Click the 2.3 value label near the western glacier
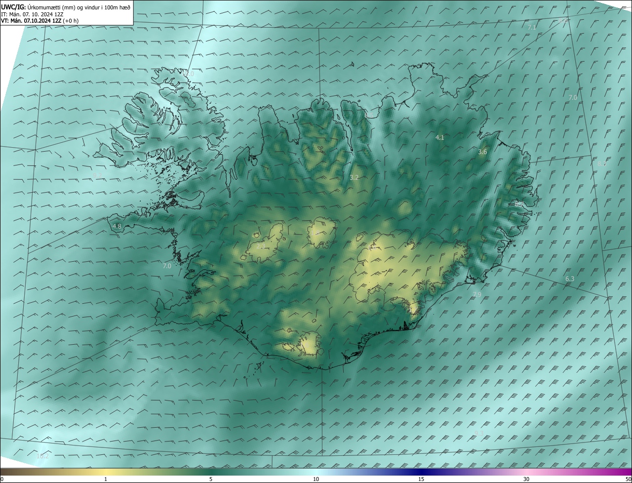632x483 pixels. pos(261,246)
